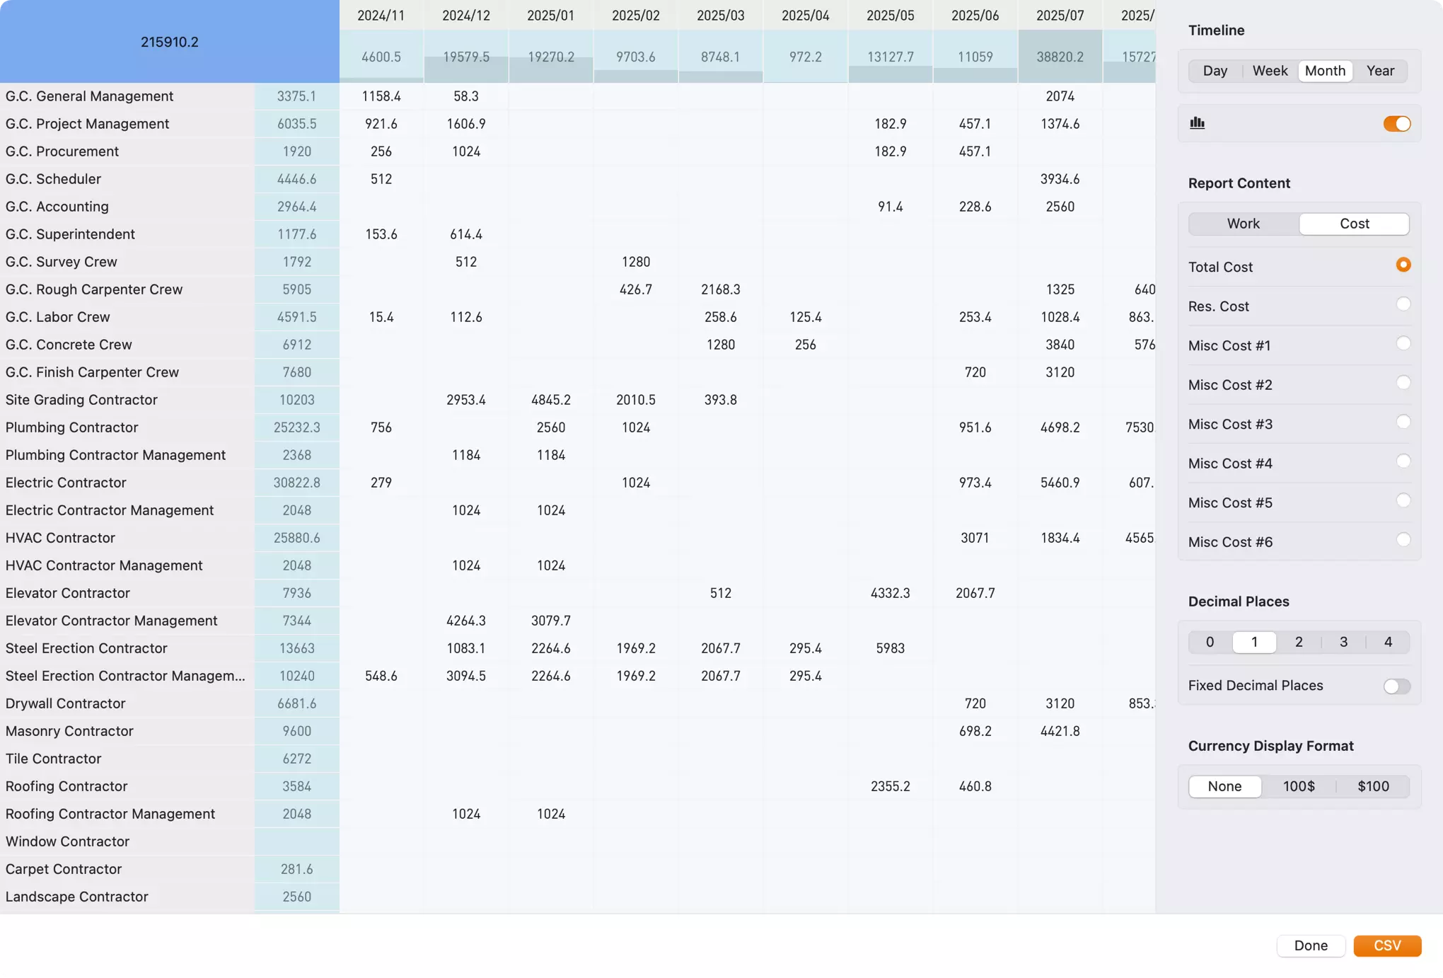The width and height of the screenshot is (1443, 978).
Task: Set decimal places to 2
Action: click(1299, 641)
